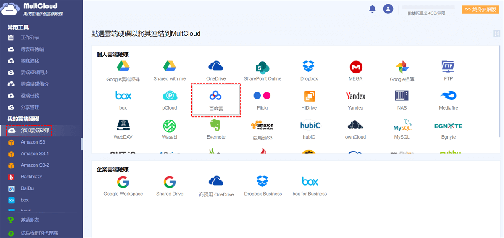The height and width of the screenshot is (238, 504).
Task: Choose HiDrive cloud icon
Action: coord(309,96)
